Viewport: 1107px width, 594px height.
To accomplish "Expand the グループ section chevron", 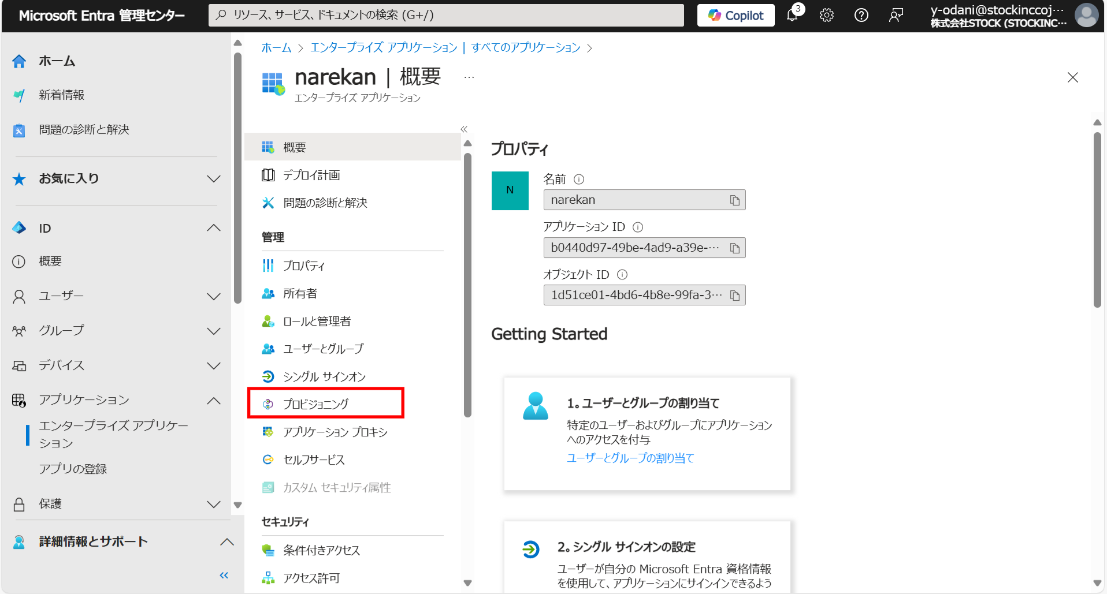I will pyautogui.click(x=214, y=331).
